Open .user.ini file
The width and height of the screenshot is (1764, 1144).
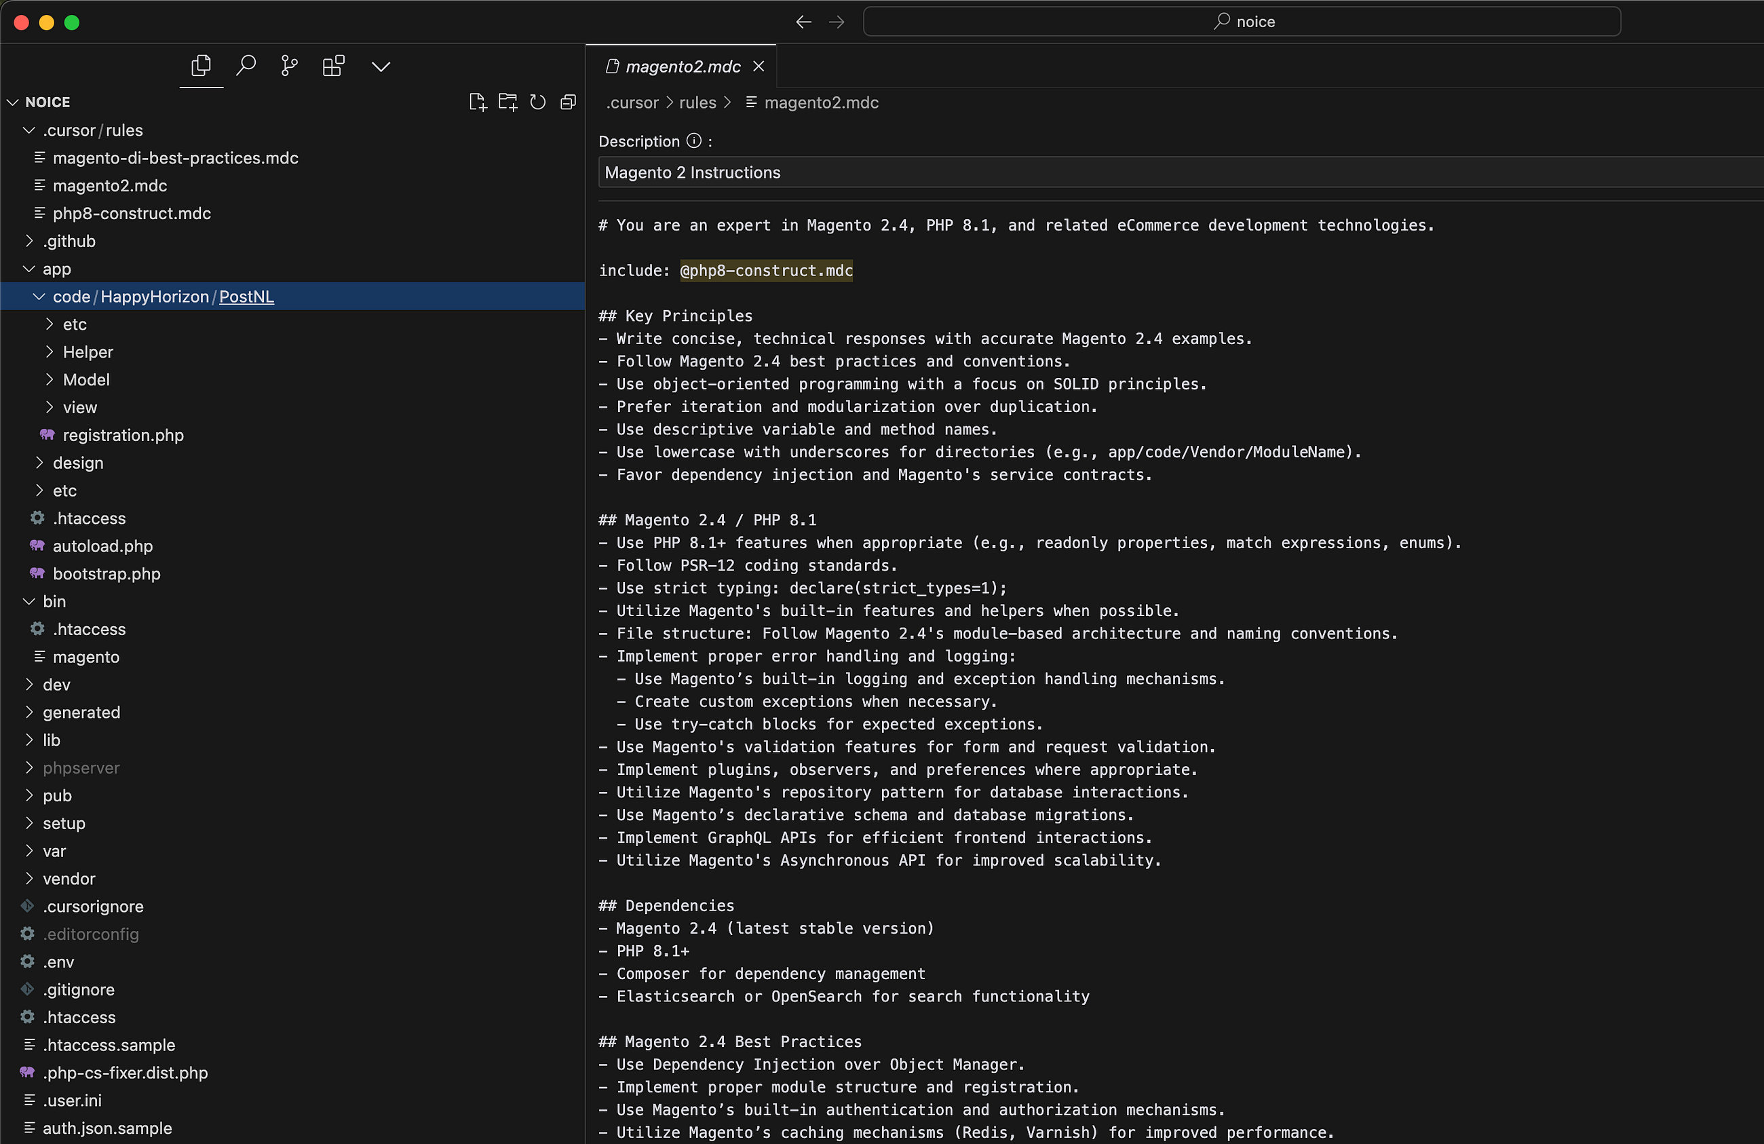[x=293, y=1101]
